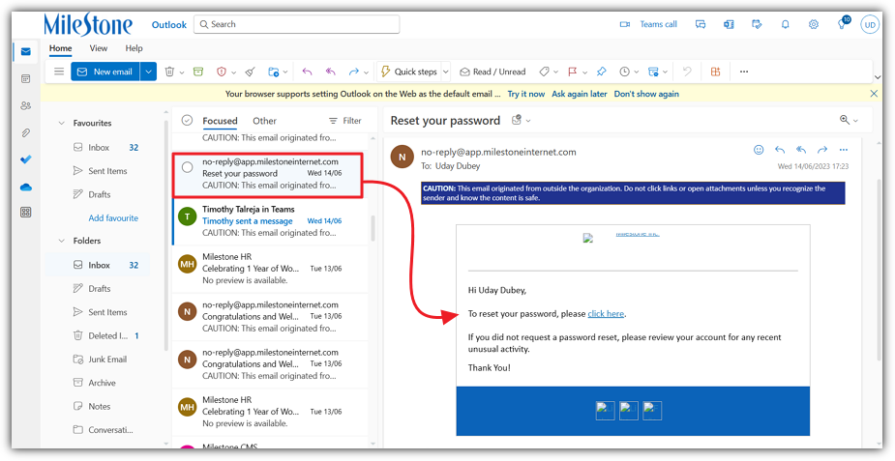
Task: Open the New email dropdown arrow
Action: pyautogui.click(x=148, y=72)
